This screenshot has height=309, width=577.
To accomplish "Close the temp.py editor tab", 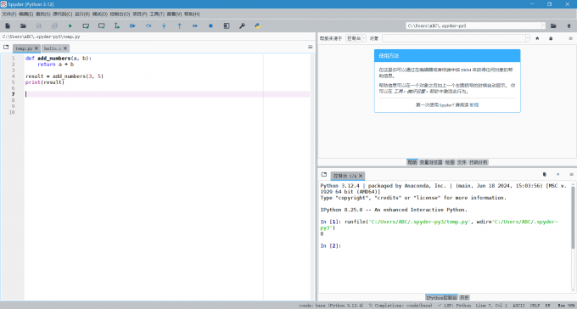I will tap(36, 48).
